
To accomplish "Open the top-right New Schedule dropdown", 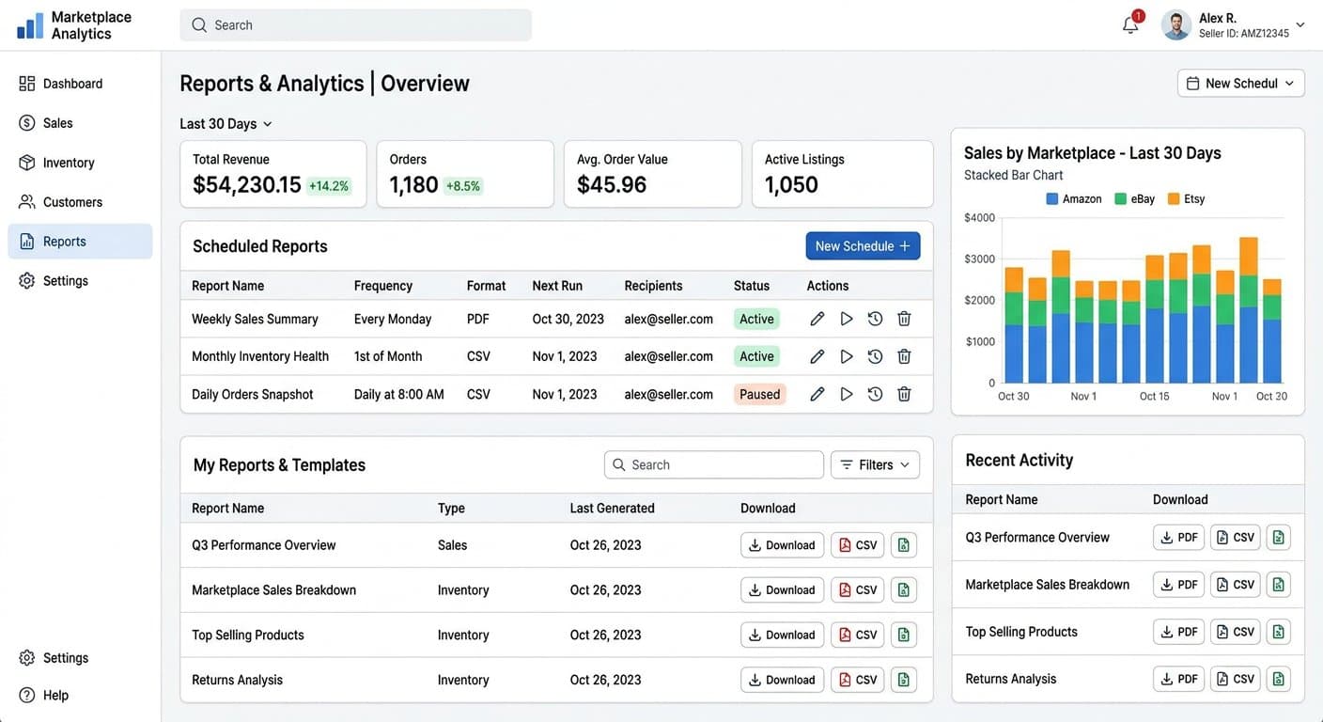I will [x=1240, y=83].
